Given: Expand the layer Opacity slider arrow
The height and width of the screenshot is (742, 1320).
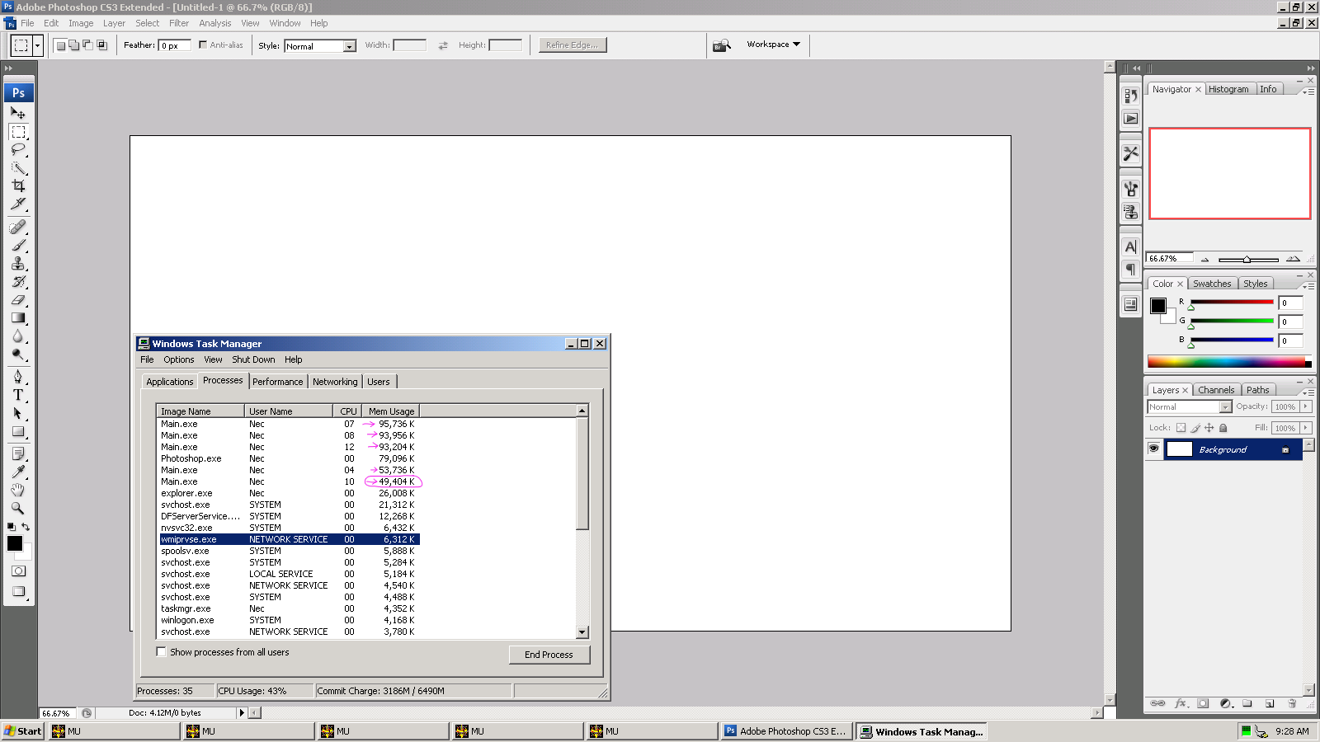Looking at the screenshot, I should click(x=1306, y=406).
